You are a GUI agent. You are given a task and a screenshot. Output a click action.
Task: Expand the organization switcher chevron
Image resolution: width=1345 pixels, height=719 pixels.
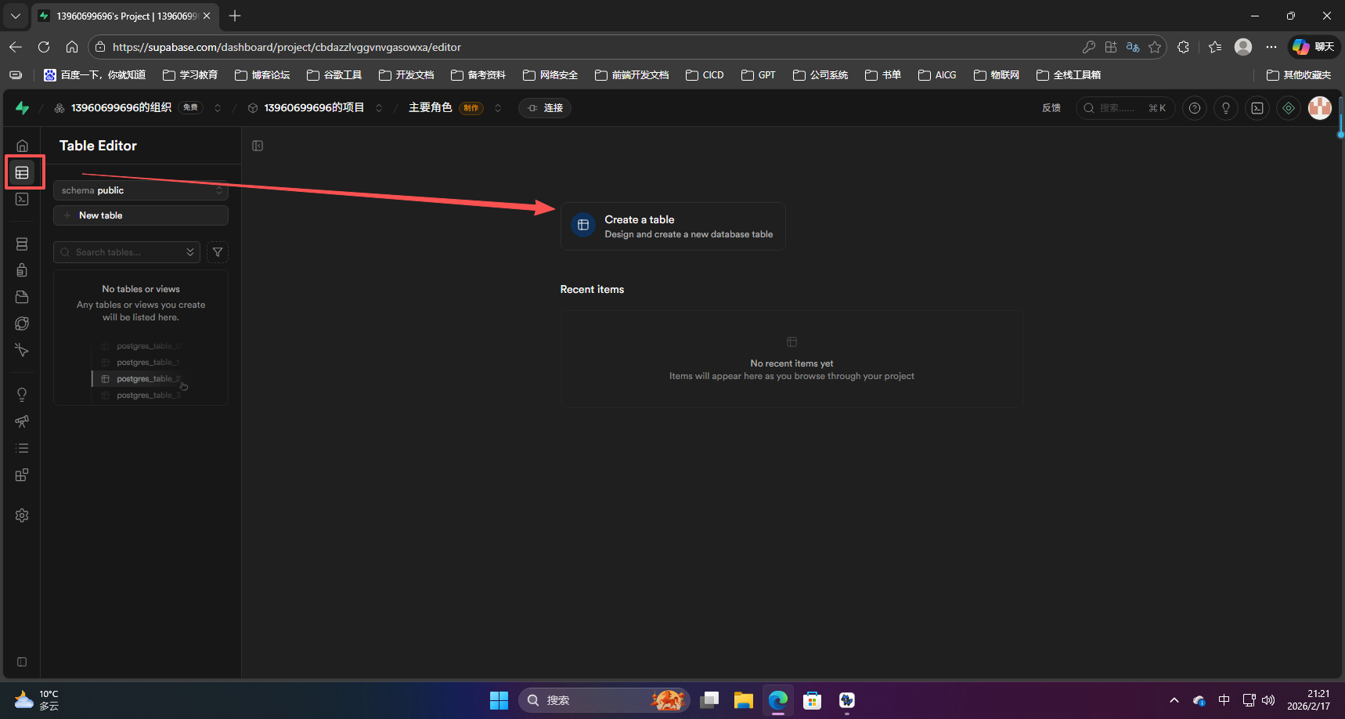click(x=218, y=108)
